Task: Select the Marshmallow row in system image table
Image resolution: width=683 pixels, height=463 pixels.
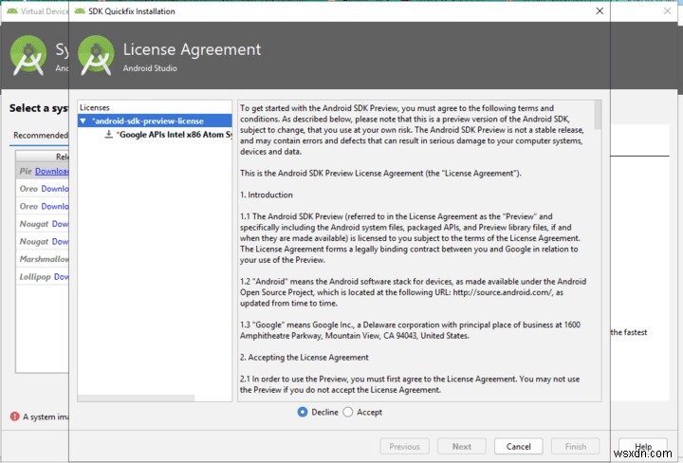Action: point(43,259)
